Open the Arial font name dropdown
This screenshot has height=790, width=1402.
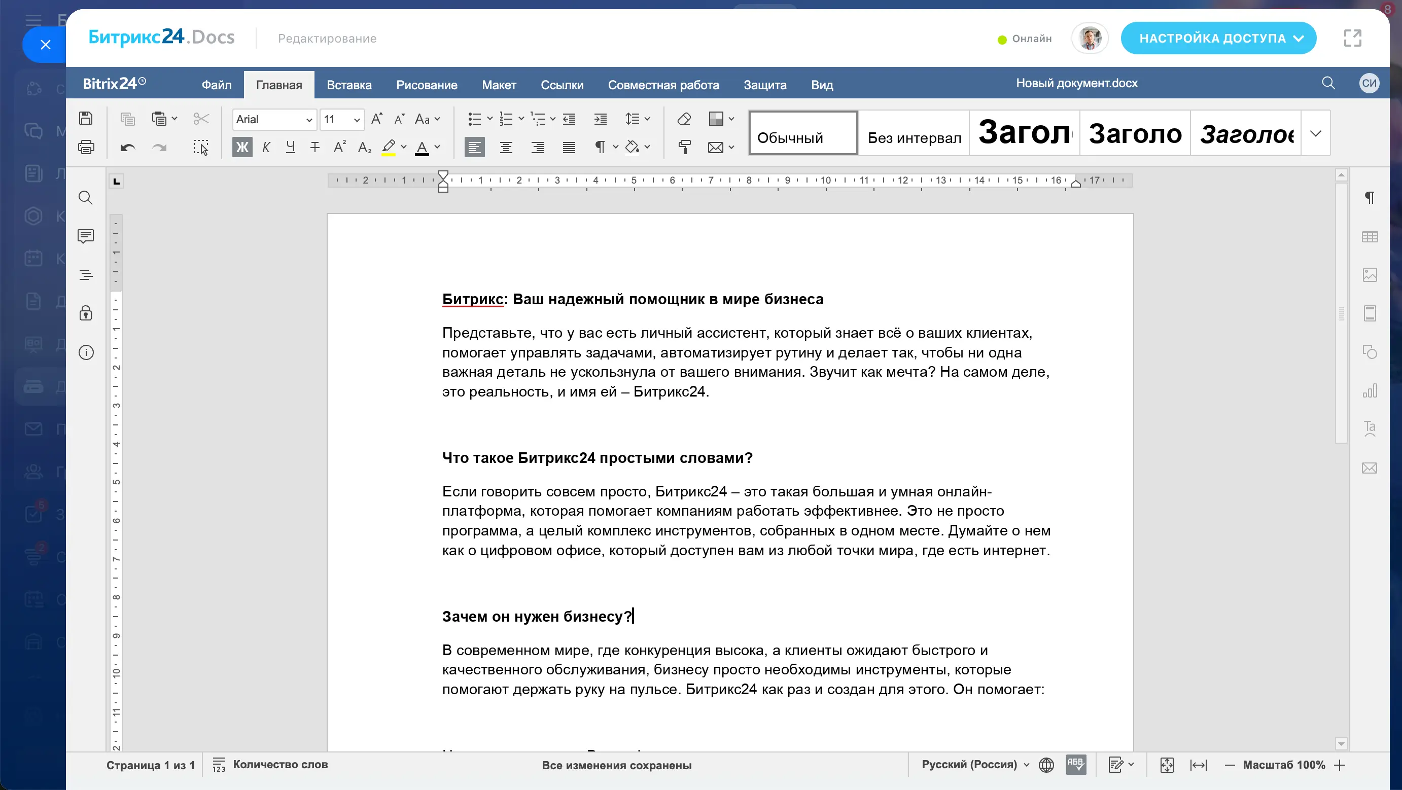[x=308, y=120]
